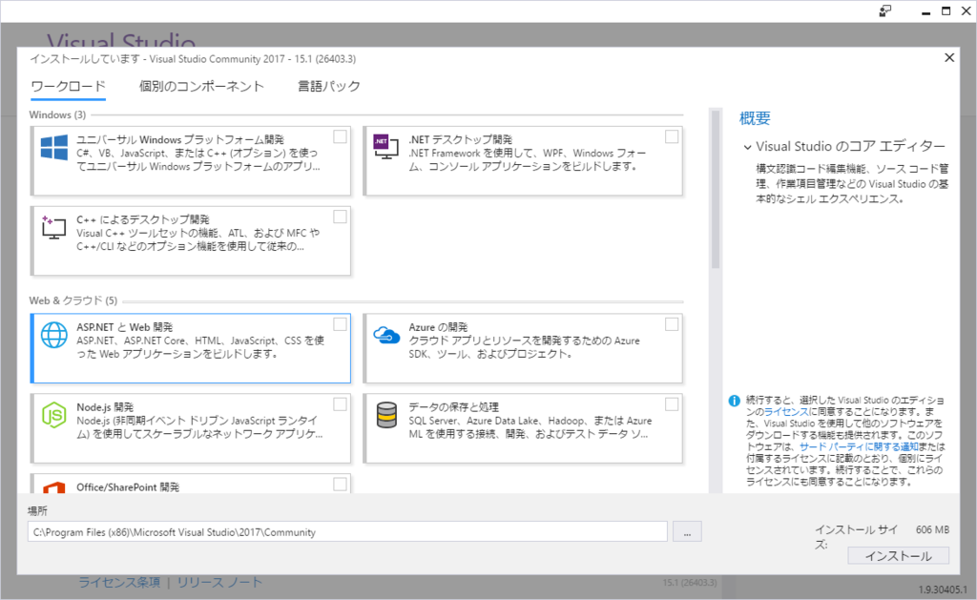
Task: Check the Office/SharePoint 開発 checkbox
Action: (340, 485)
